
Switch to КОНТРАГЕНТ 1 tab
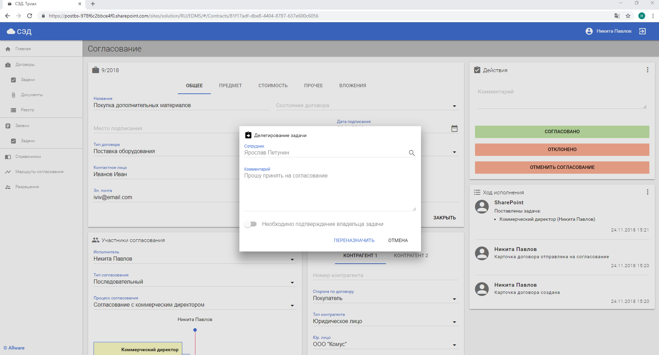(x=360, y=256)
